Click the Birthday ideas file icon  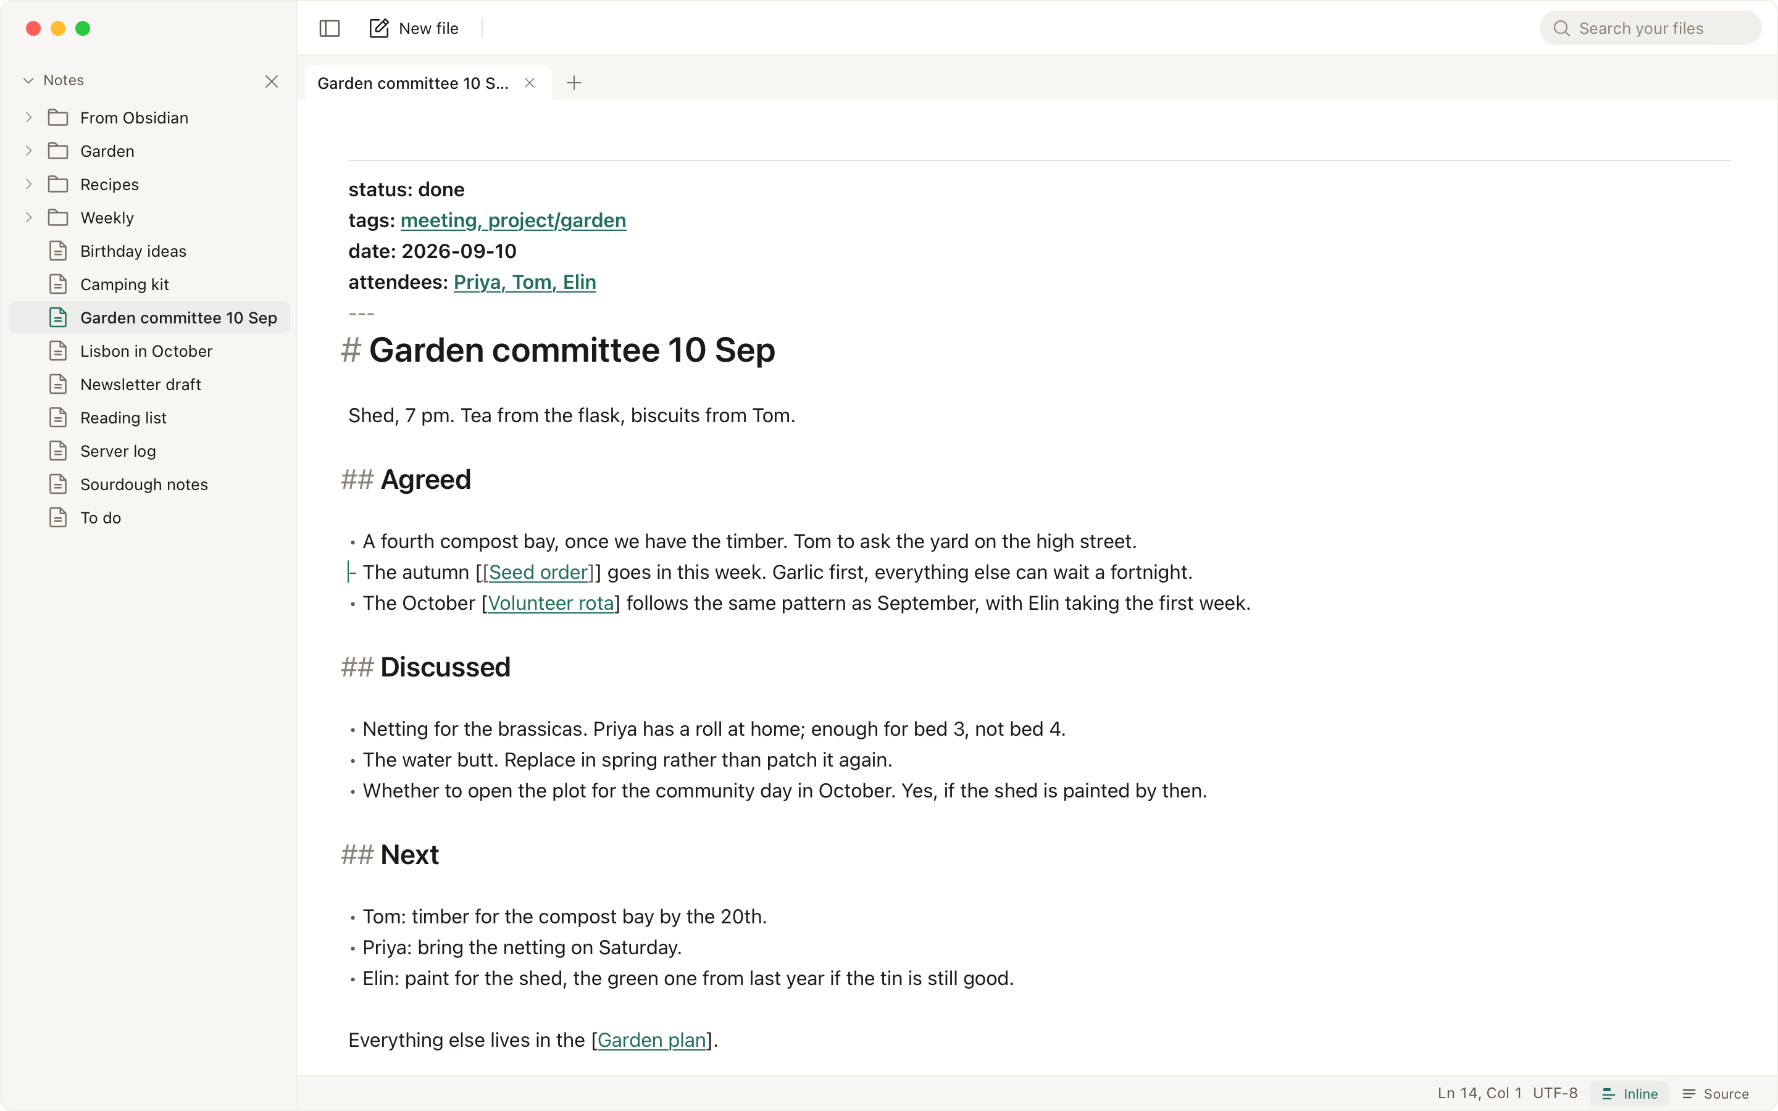point(58,251)
